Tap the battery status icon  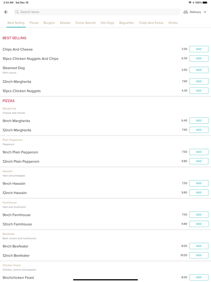(x=205, y=2)
